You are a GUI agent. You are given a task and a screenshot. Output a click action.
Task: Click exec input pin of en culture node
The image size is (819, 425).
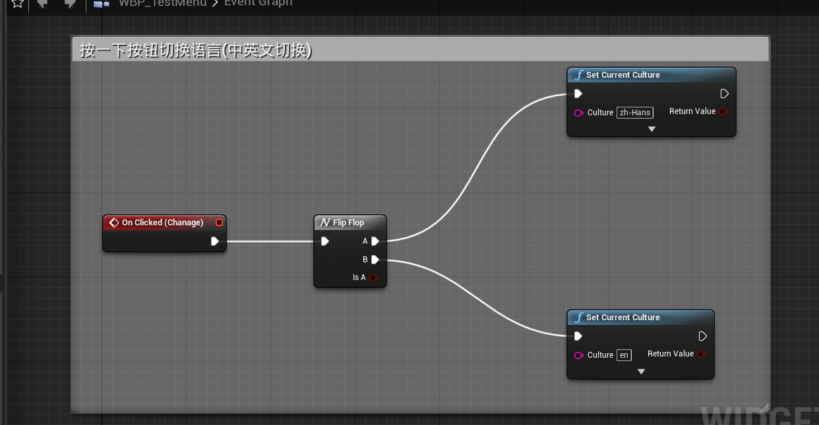578,336
